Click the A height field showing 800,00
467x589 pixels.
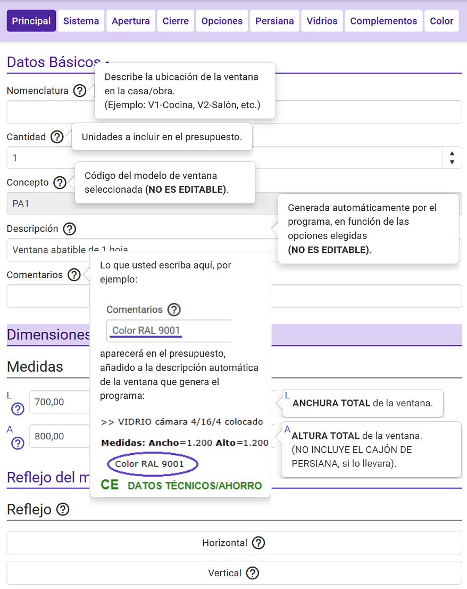[60, 436]
